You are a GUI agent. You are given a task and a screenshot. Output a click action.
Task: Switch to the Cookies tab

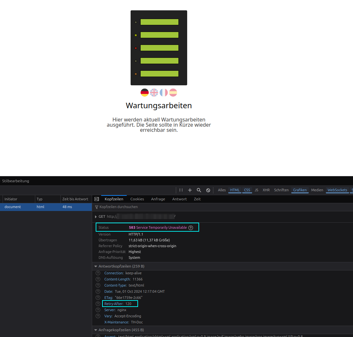[x=137, y=199]
